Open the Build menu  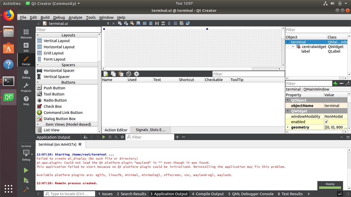point(45,17)
